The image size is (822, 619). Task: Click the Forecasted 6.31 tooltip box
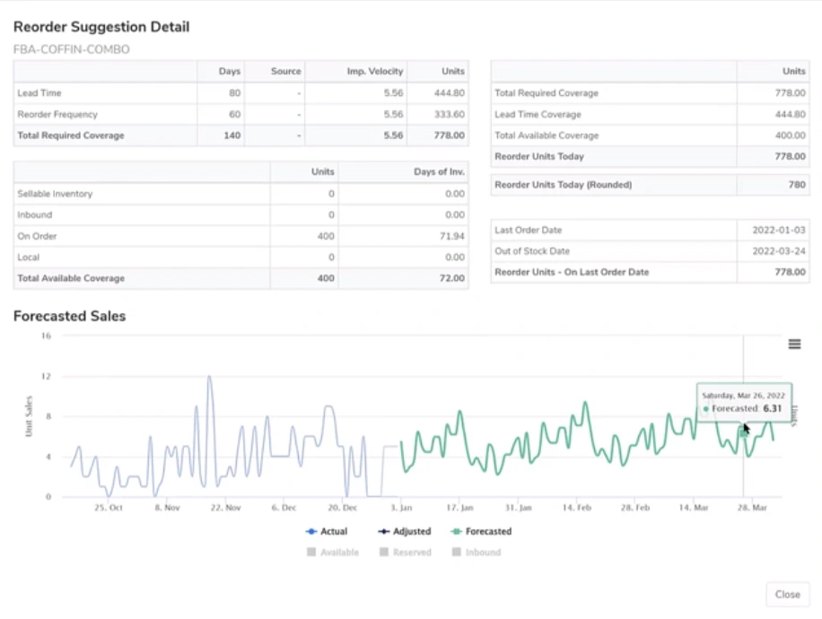(x=743, y=402)
